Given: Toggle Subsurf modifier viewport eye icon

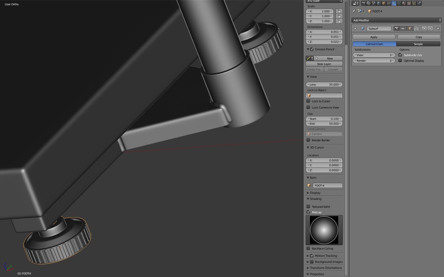Looking at the screenshot, I should point(403,28).
